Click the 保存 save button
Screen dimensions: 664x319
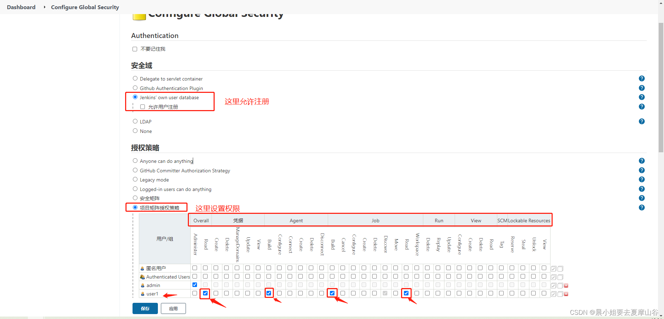point(145,308)
